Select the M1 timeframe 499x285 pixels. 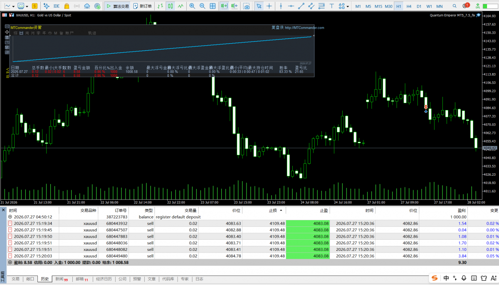click(x=358, y=6)
